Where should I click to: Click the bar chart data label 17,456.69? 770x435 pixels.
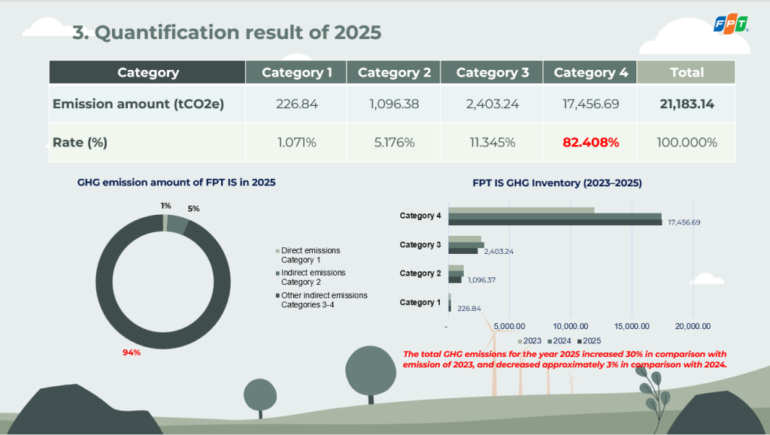click(684, 222)
